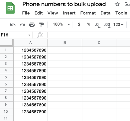Click the print icon
The height and width of the screenshot is (121, 130).
pyautogui.click(x=32, y=25)
